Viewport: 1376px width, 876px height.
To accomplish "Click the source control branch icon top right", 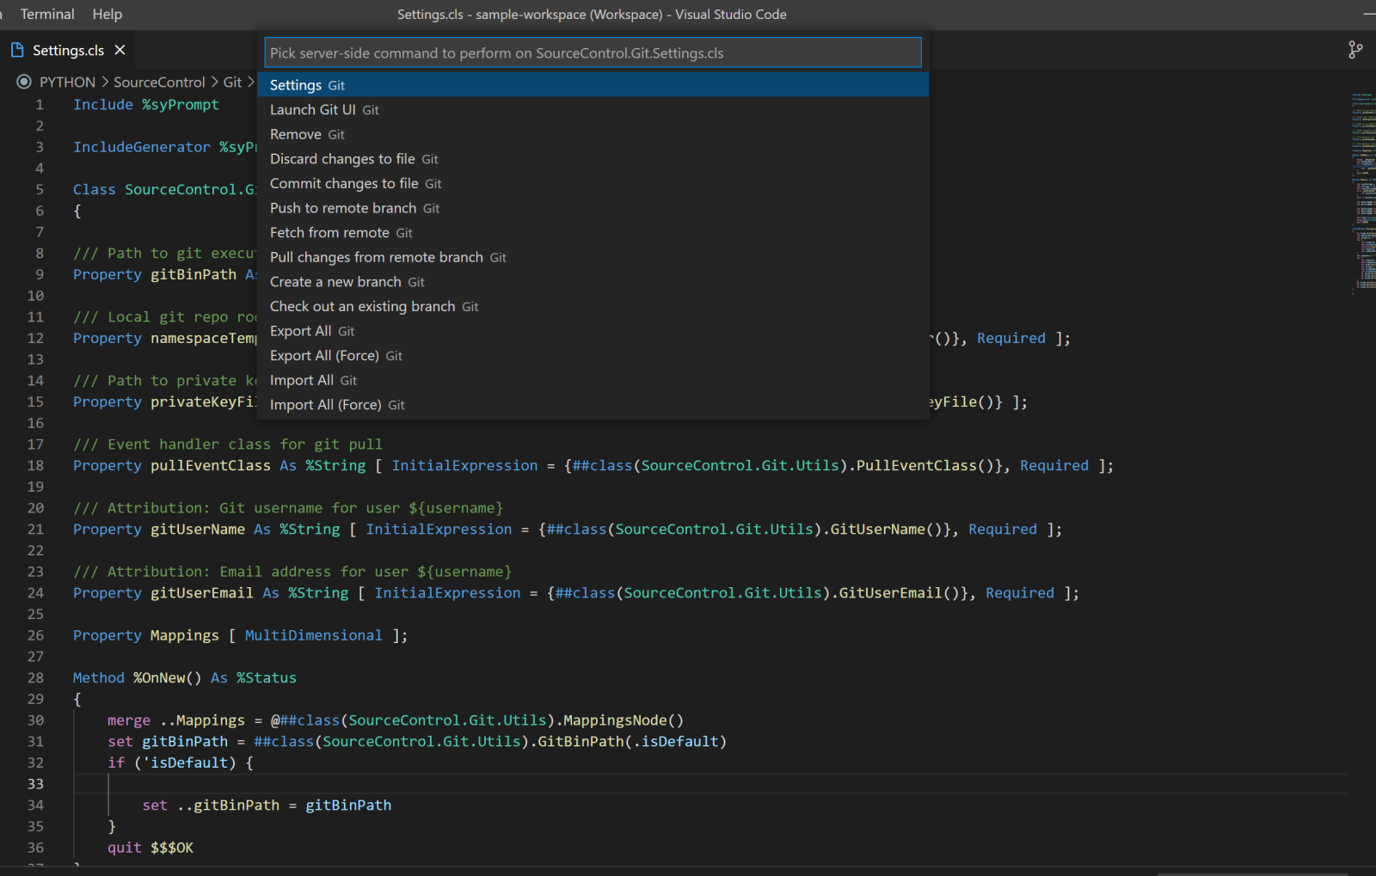I will (x=1355, y=50).
